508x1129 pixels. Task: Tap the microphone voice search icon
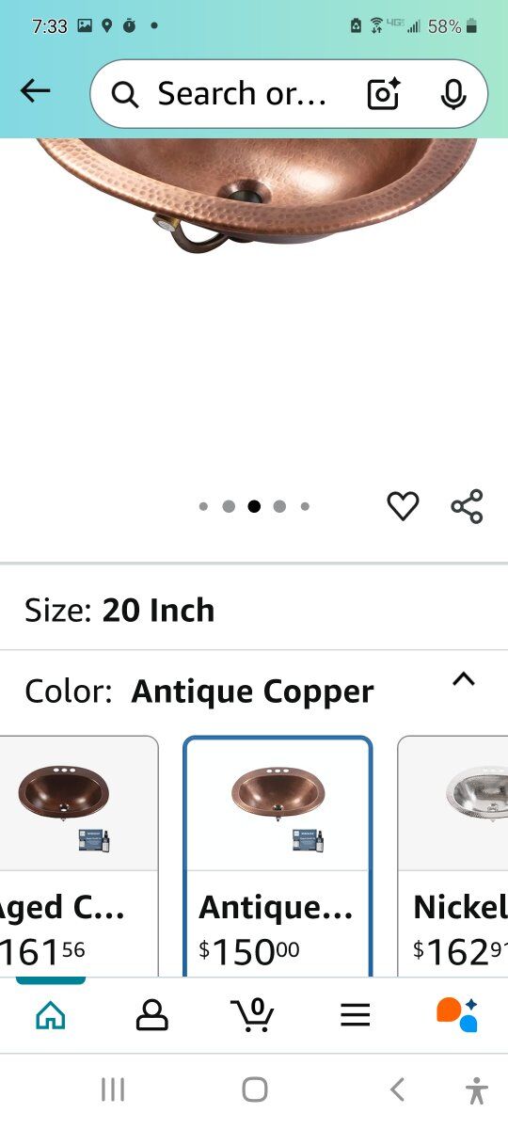click(x=453, y=94)
